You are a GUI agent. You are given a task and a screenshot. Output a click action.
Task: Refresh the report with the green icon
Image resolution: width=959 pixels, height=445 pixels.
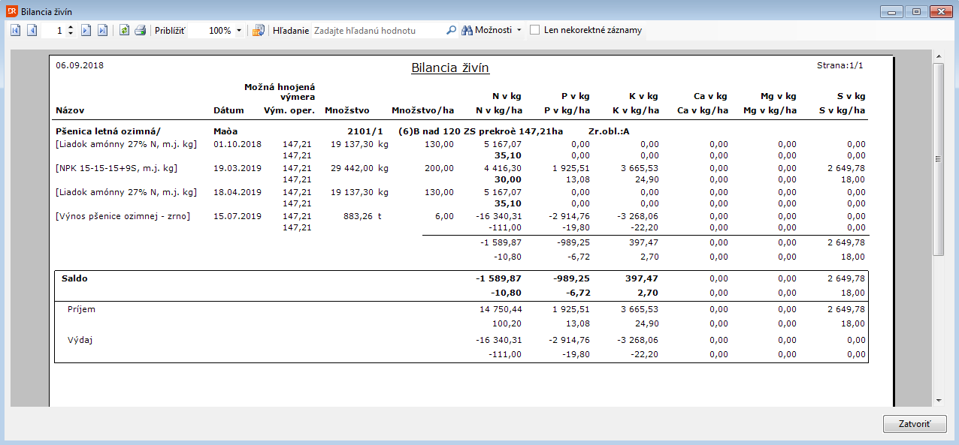pos(124,31)
